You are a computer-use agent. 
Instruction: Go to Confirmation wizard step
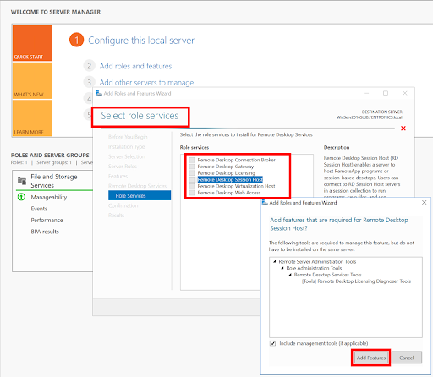click(123, 205)
